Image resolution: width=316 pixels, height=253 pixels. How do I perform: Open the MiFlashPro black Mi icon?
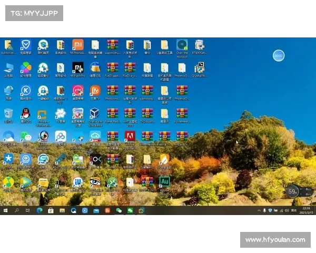[x=78, y=67]
